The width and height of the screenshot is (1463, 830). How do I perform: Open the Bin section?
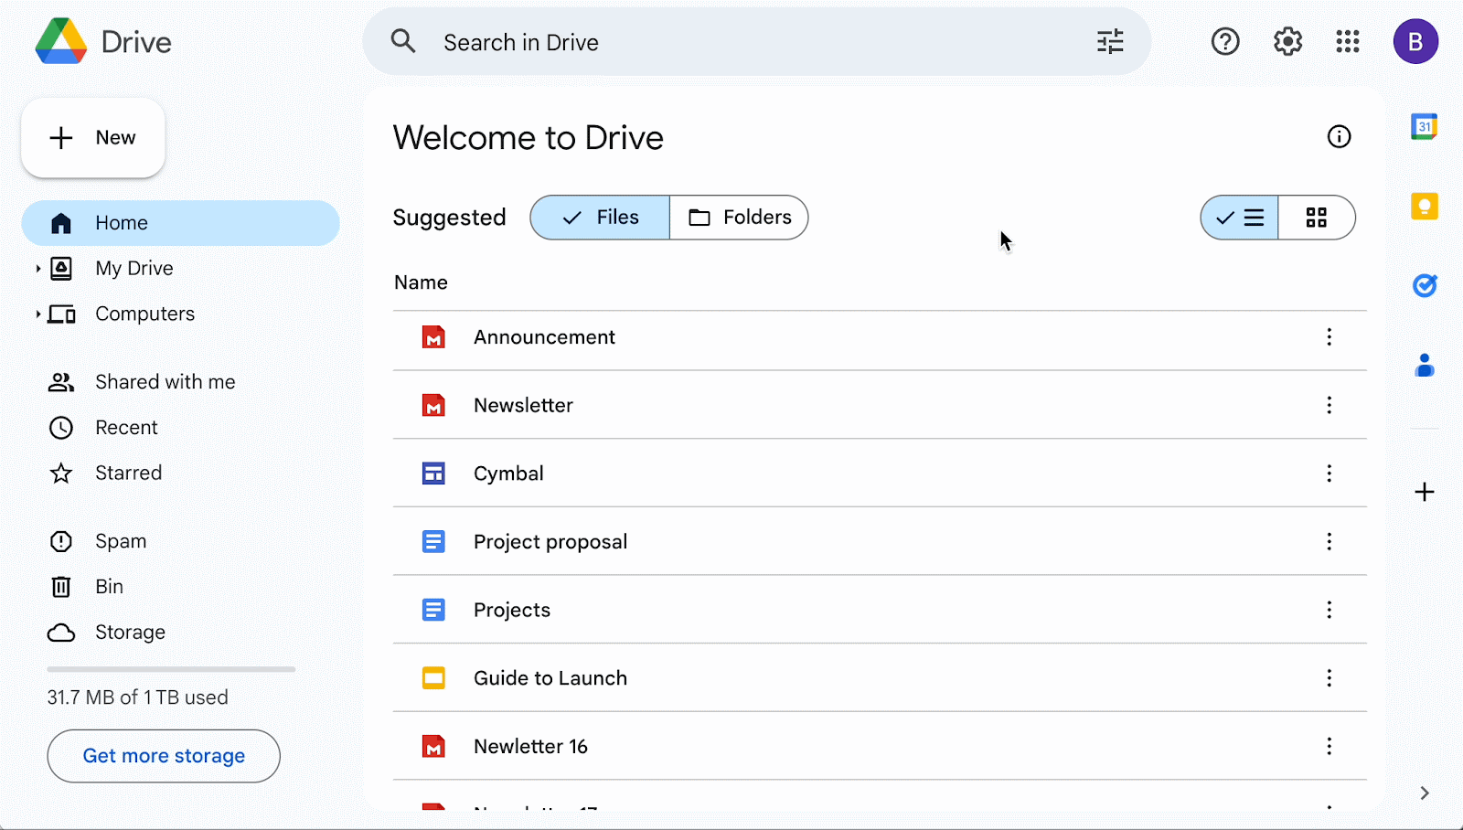(x=109, y=586)
